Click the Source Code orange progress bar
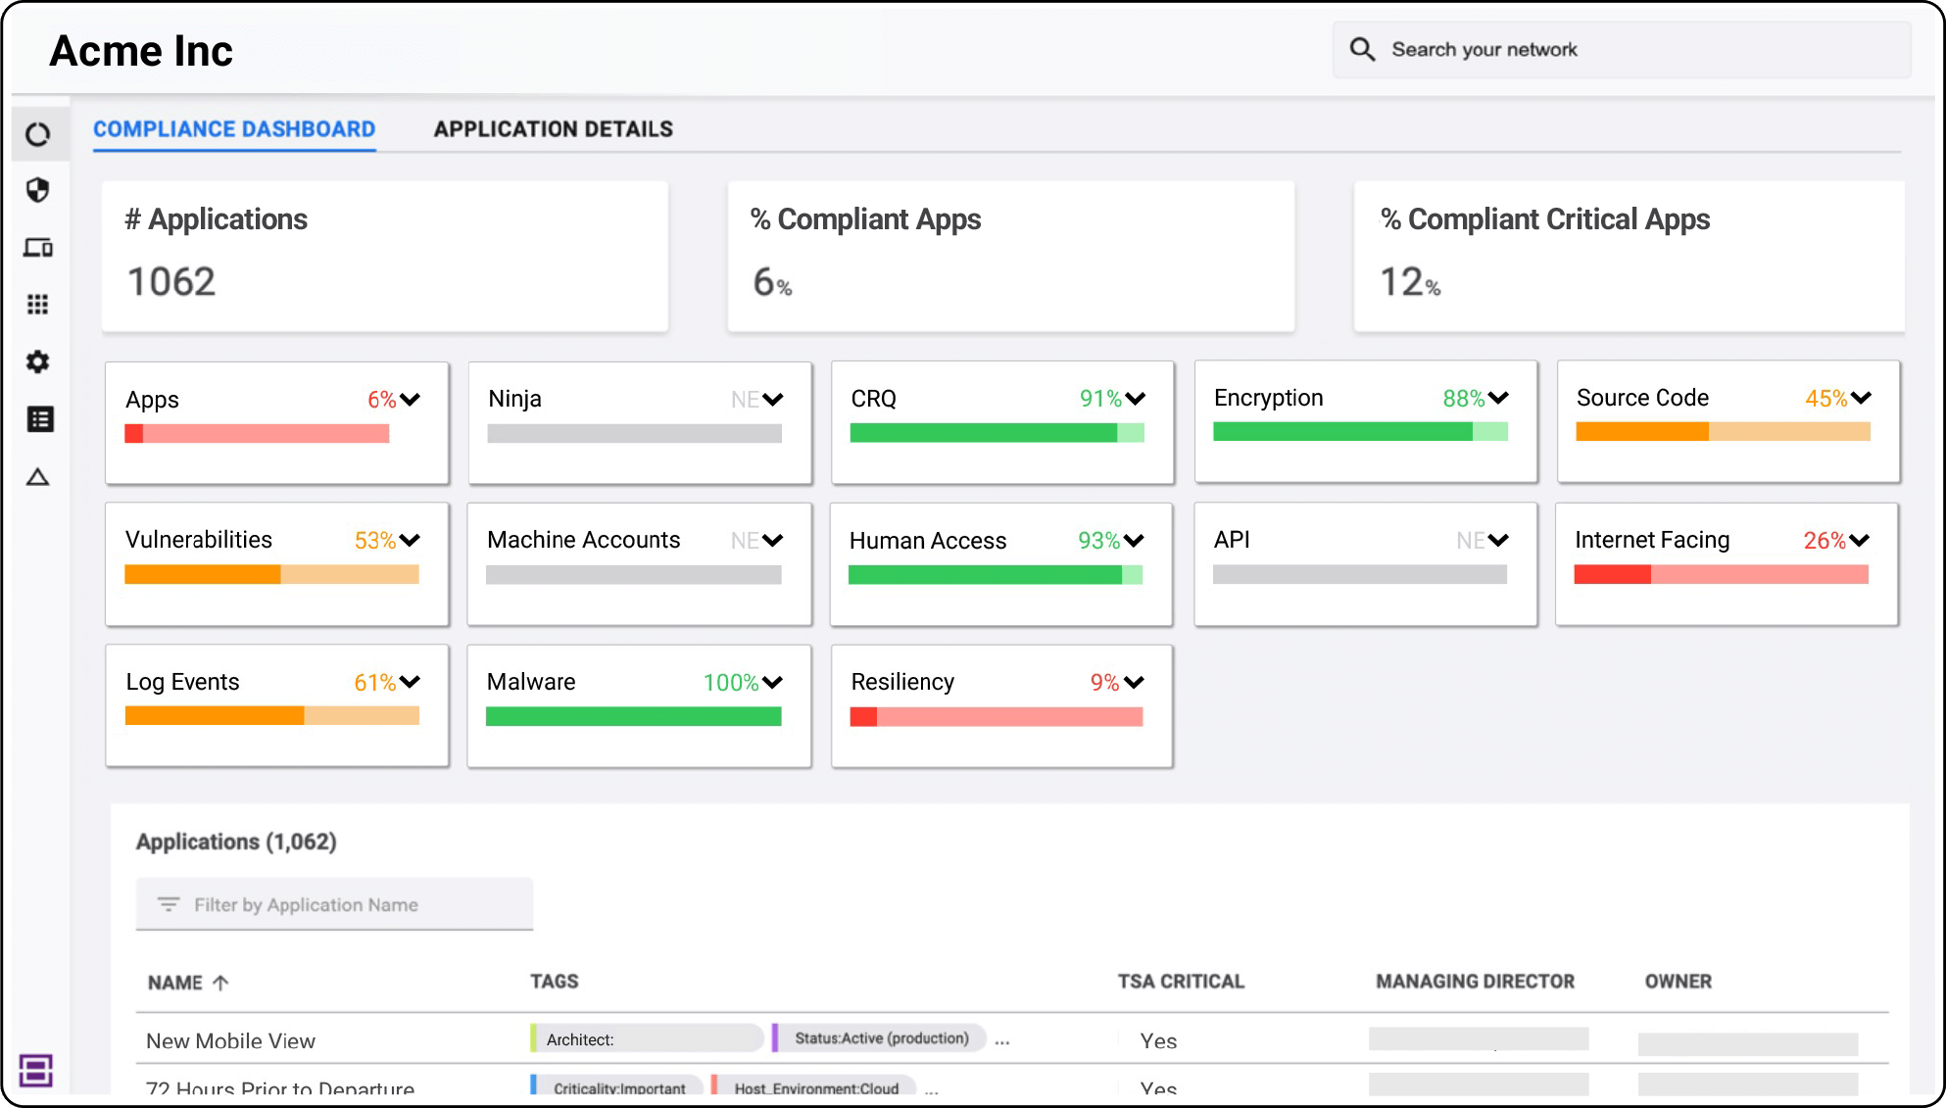1946x1108 pixels. click(x=1723, y=431)
